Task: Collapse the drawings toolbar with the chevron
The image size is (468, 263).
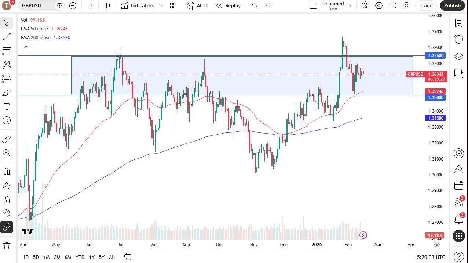Action: point(26,46)
